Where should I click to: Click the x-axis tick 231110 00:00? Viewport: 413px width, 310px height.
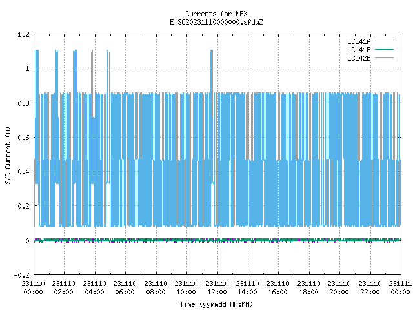point(33,288)
